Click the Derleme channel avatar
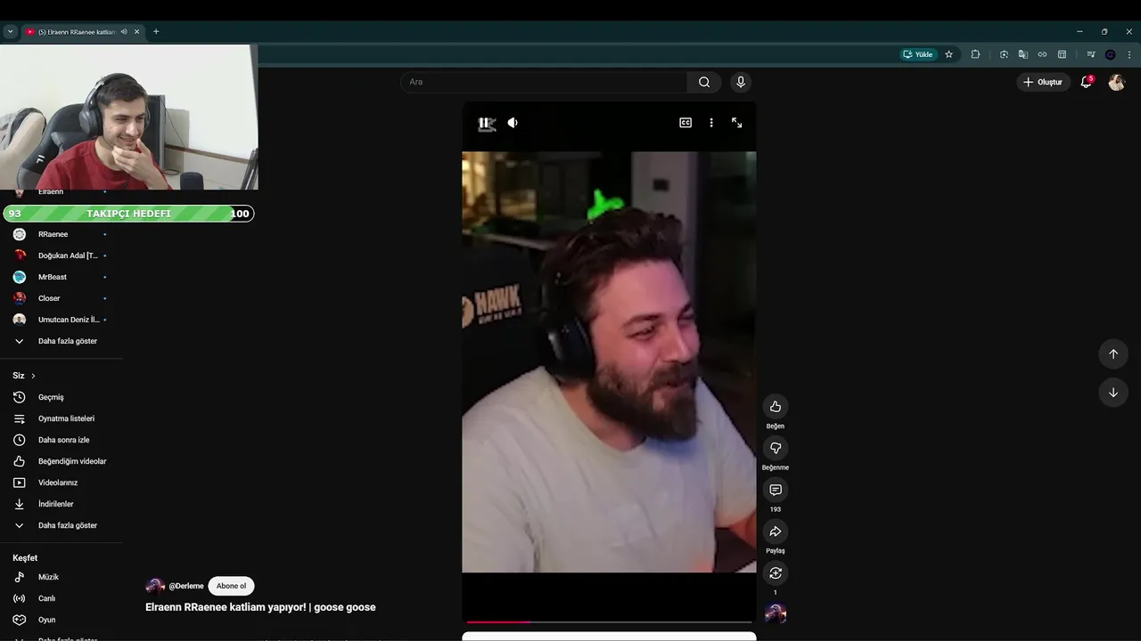 click(x=155, y=586)
